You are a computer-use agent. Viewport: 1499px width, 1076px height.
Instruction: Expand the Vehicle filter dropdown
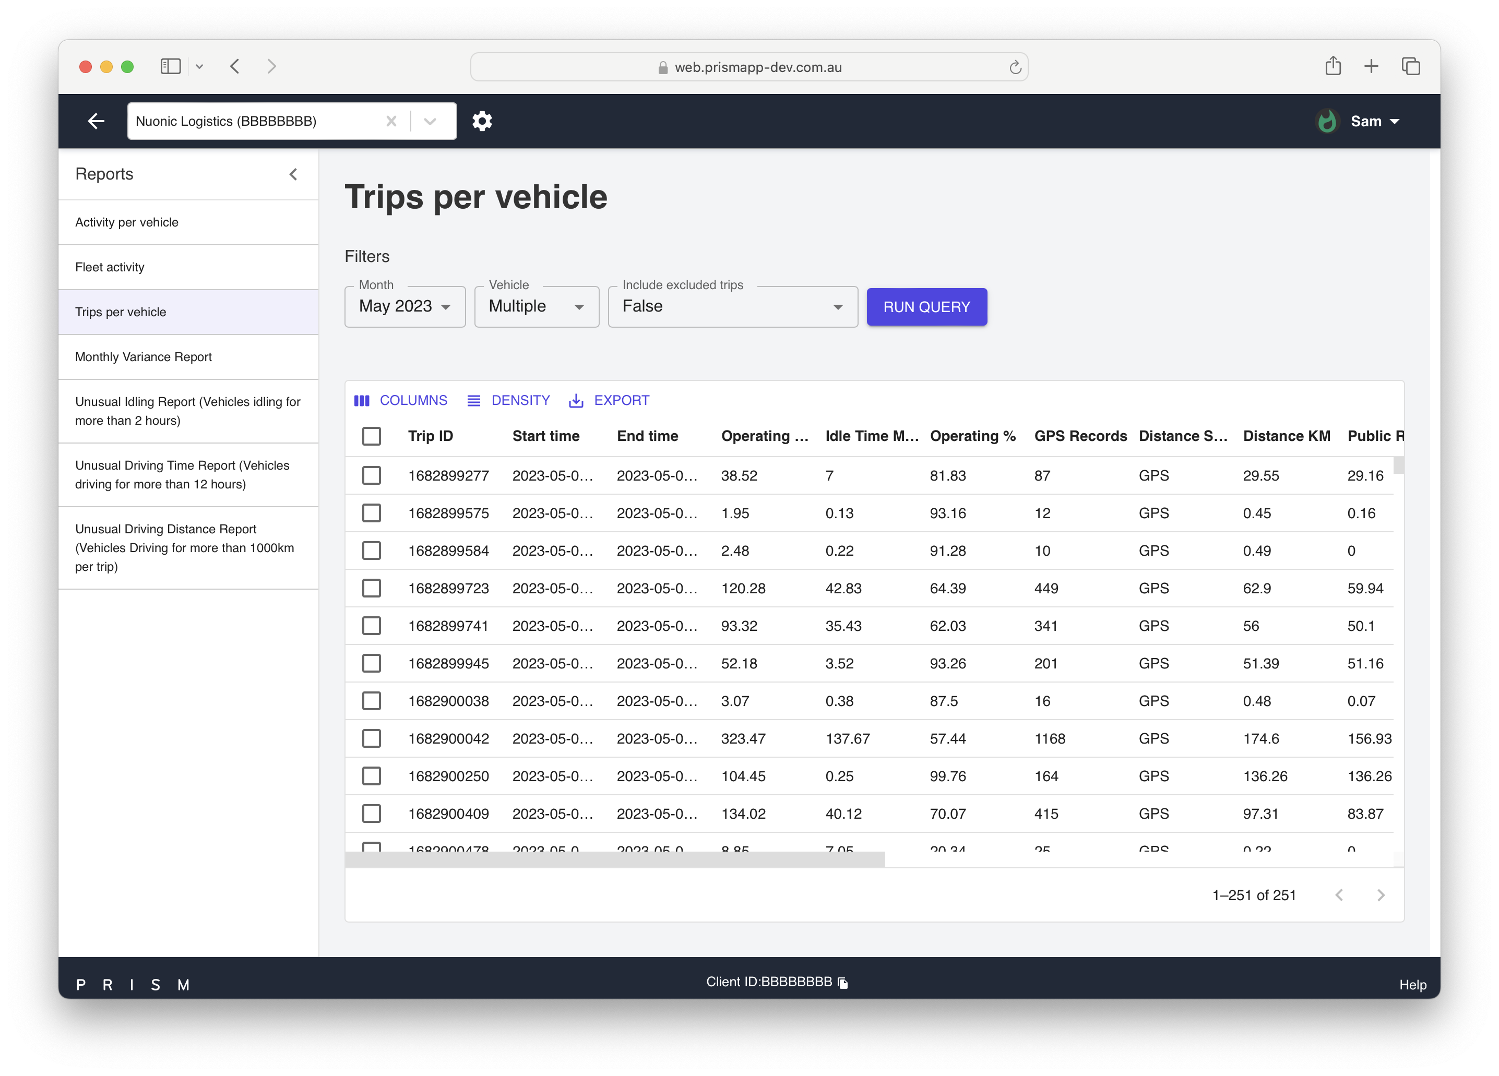tap(536, 307)
